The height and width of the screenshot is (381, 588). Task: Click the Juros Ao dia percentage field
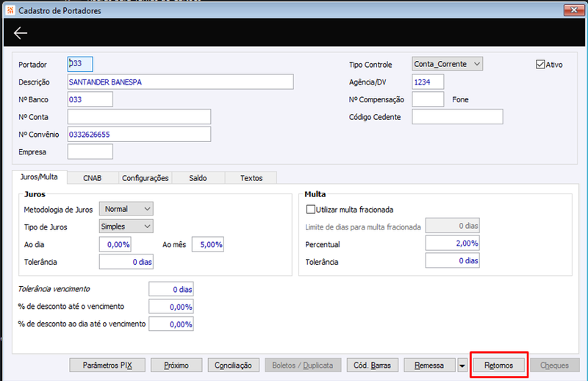pos(115,244)
